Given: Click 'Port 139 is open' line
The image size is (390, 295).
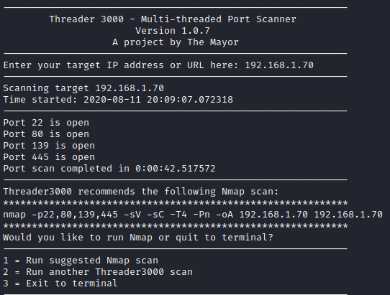Looking at the screenshot, I should [x=49, y=146].
